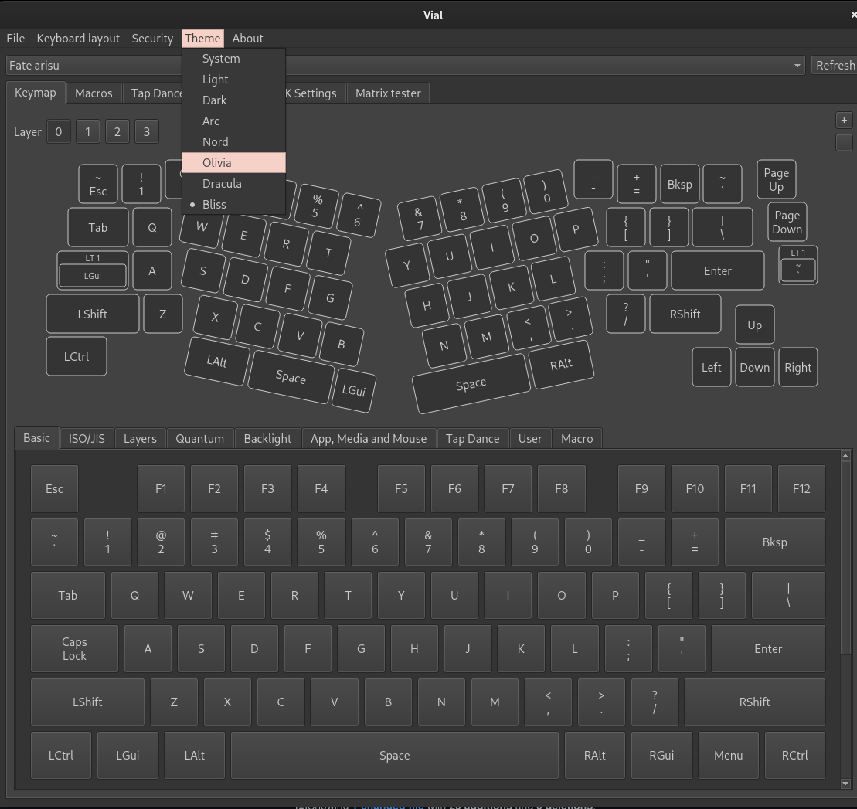
Task: Select keymap layer 2
Action: [x=117, y=131]
